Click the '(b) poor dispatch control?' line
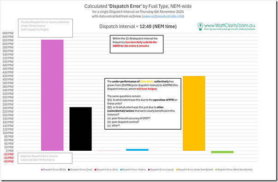The image size is (278, 182). coord(123,122)
